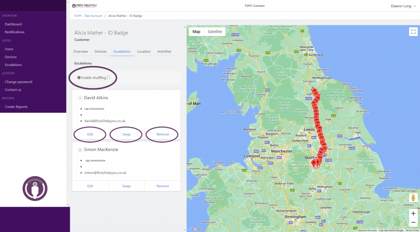
Task: Click the info icon beside Enable shuffling
Action: point(79,78)
